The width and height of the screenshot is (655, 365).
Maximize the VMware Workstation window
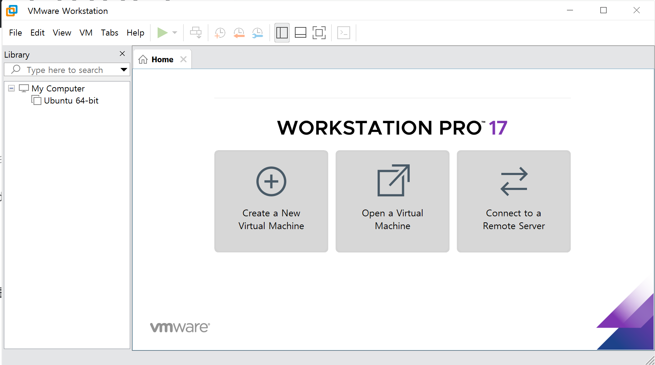[x=603, y=10]
